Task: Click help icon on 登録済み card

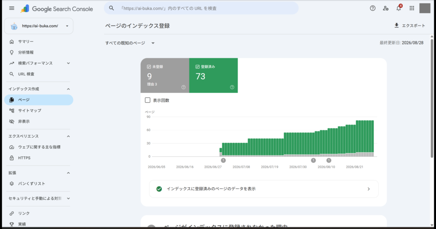Action: pos(232,87)
